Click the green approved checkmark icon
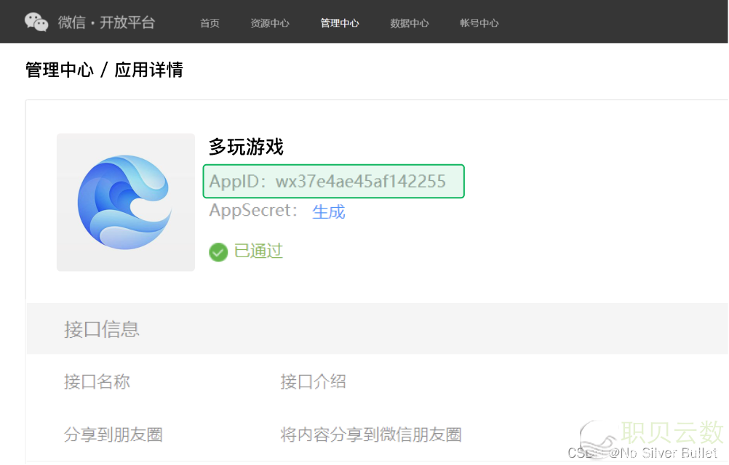 pos(218,252)
